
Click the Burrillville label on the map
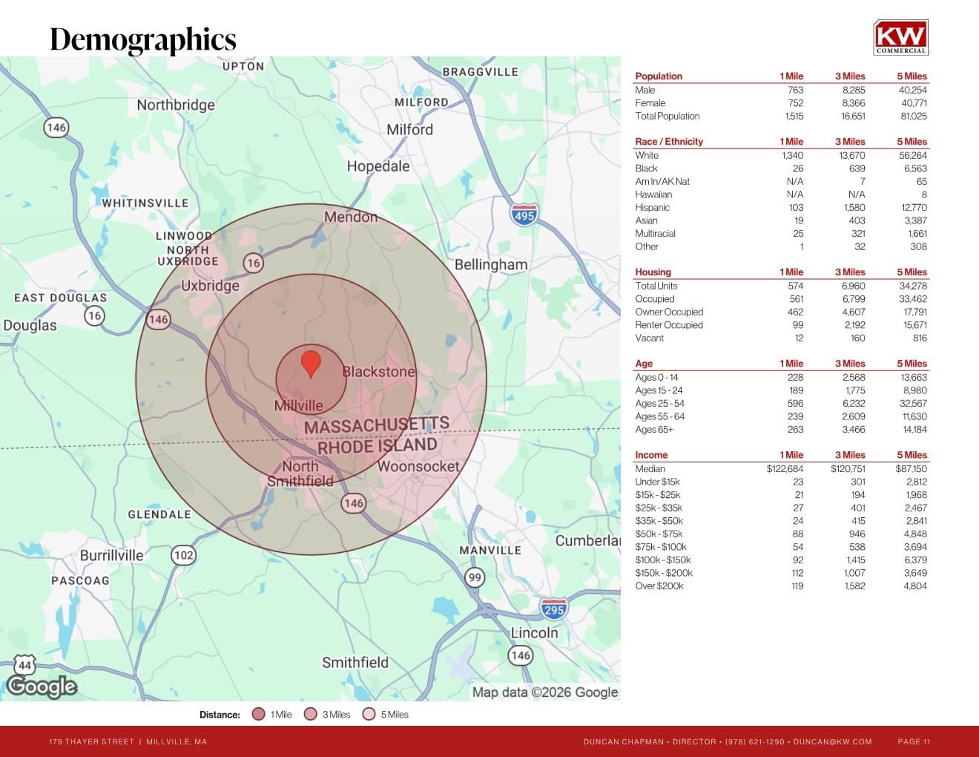(112, 555)
